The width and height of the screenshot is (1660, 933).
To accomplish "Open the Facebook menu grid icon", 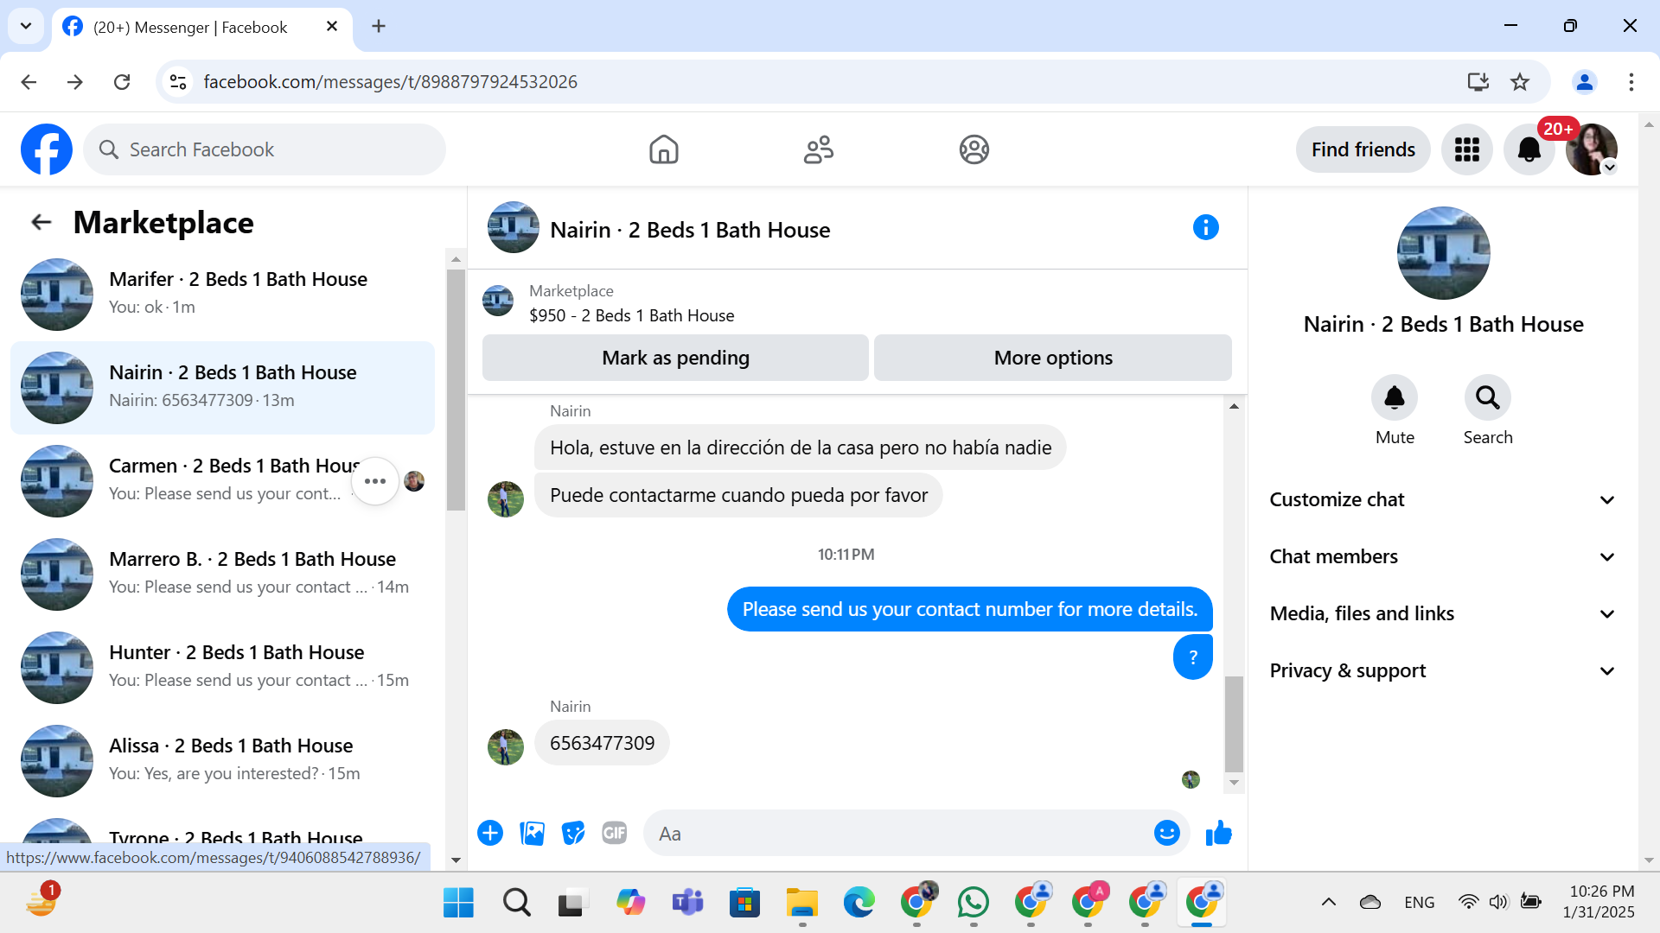I will pos(1466,149).
